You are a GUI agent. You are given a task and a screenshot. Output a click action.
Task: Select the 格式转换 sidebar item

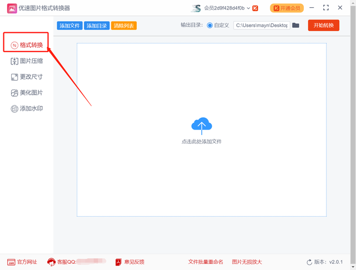tap(26, 44)
